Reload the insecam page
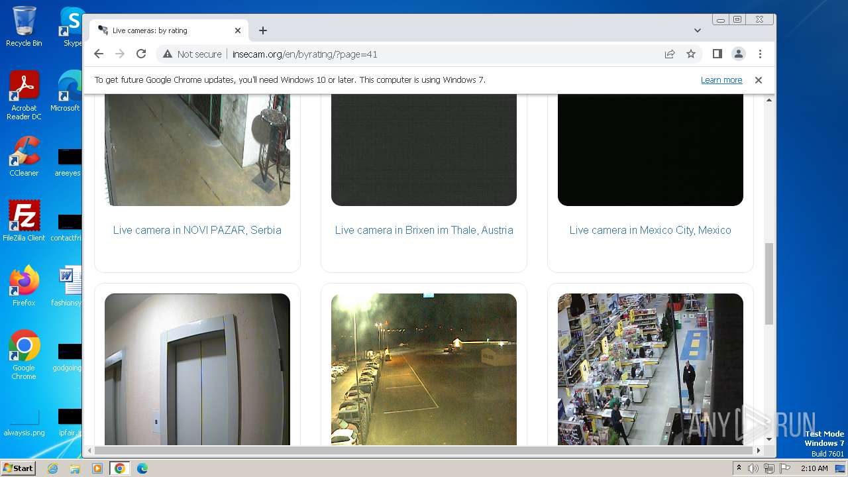This screenshot has width=848, height=477. click(x=141, y=54)
